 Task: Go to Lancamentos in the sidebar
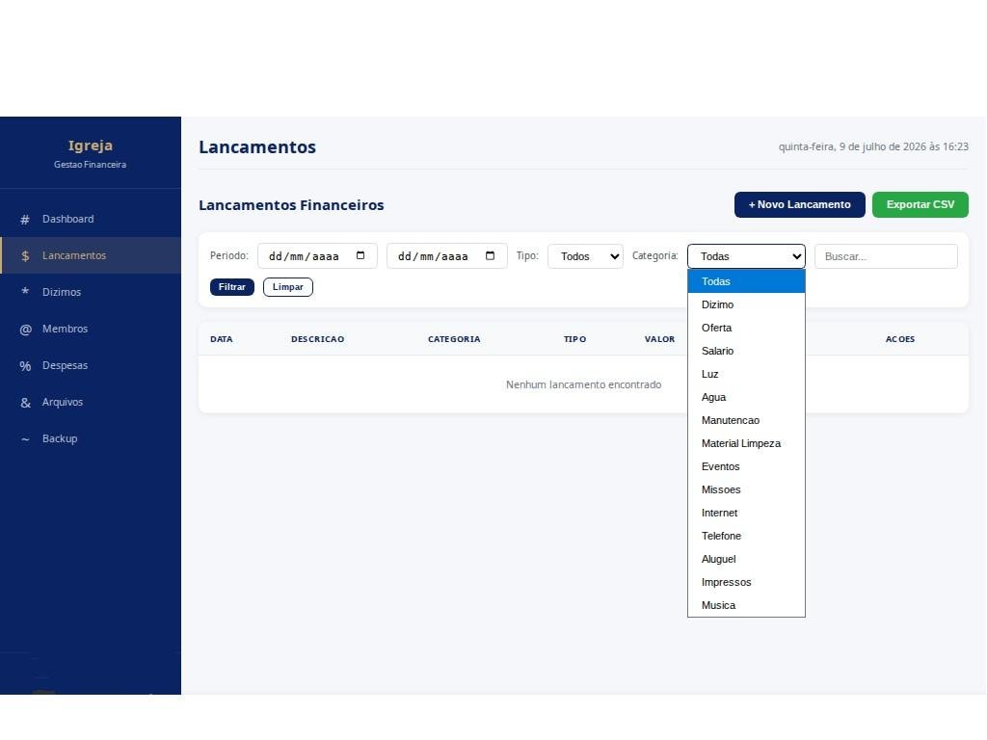point(91,255)
